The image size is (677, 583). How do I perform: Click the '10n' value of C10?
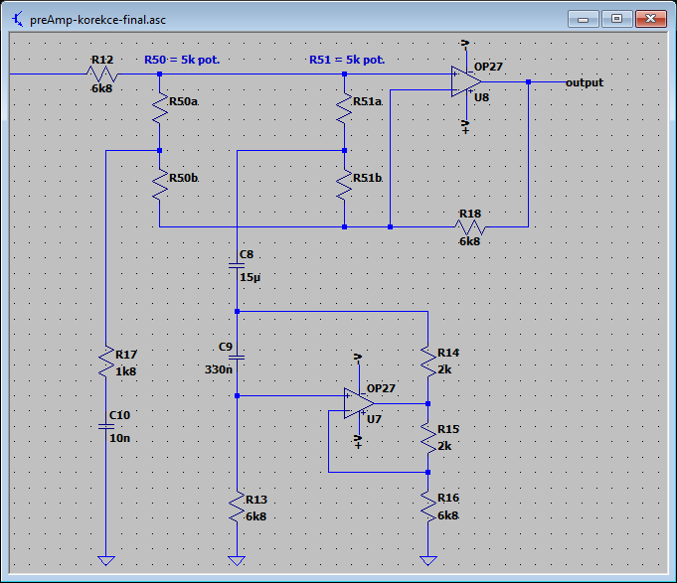coord(119,438)
